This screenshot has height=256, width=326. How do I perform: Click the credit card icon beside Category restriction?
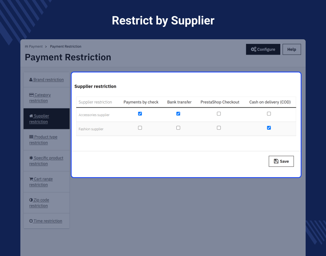[x=31, y=95]
